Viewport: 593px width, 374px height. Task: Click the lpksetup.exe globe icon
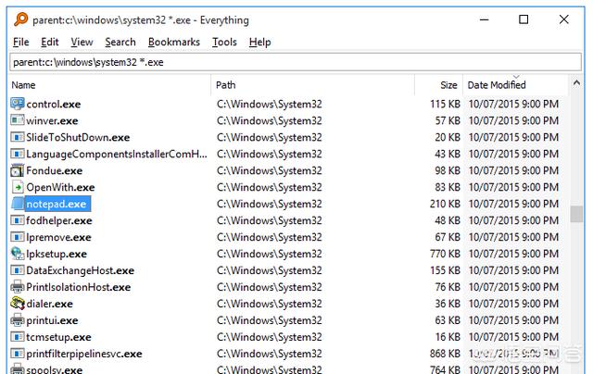[x=18, y=254]
